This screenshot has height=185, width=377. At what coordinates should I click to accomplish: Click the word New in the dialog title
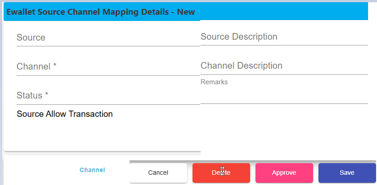click(186, 12)
